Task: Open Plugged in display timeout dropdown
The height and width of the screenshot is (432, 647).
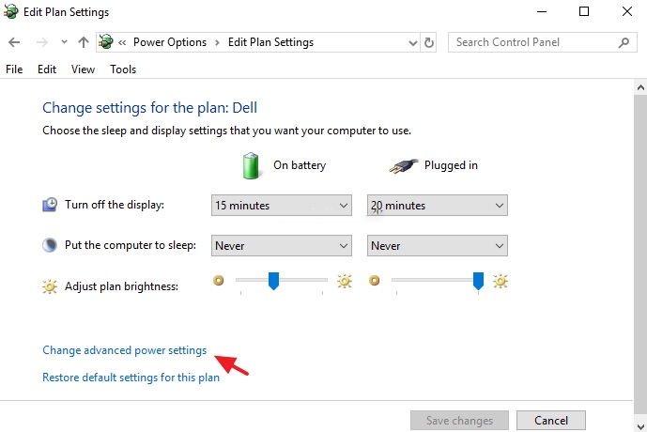Action: click(x=437, y=206)
